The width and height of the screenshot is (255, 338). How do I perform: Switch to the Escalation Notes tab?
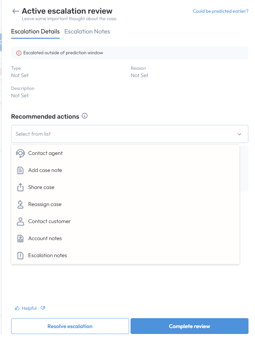tap(87, 32)
